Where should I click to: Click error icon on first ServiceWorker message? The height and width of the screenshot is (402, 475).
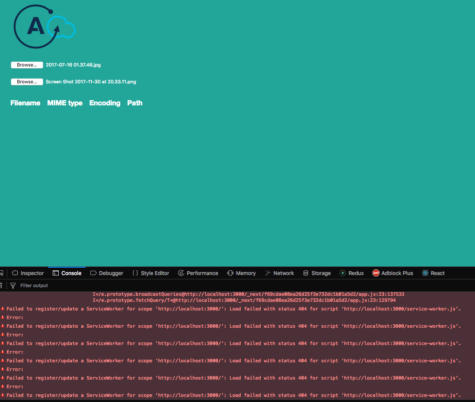(x=3, y=309)
